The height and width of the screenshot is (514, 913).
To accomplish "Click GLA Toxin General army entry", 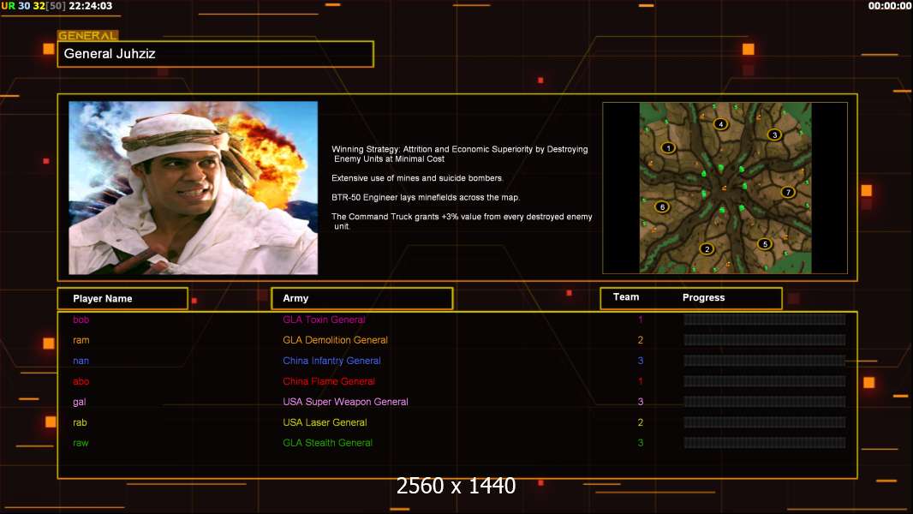I will coord(324,320).
